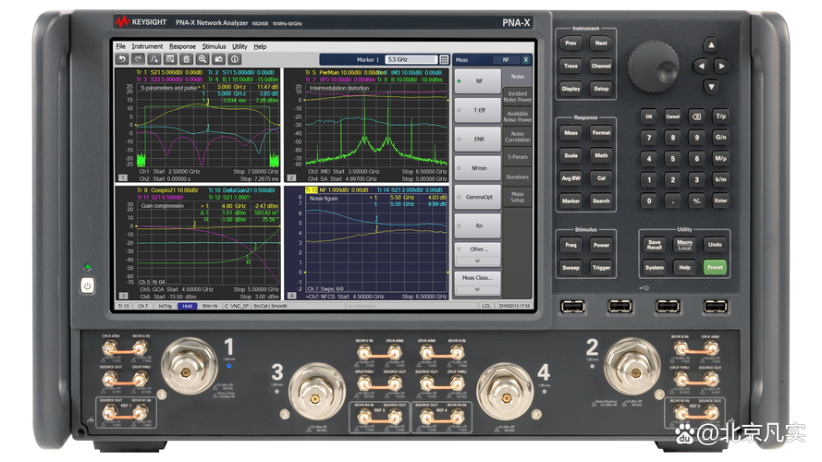
Task: Click the Cal hardkey
Action: [x=601, y=178]
